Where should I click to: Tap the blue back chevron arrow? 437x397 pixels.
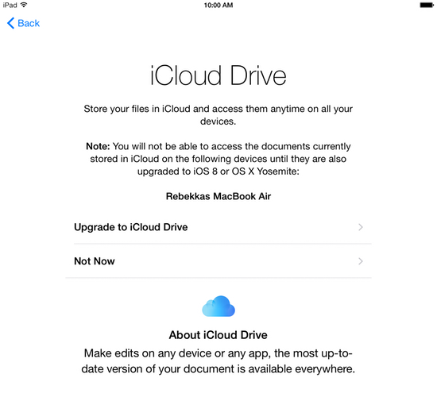coord(10,23)
